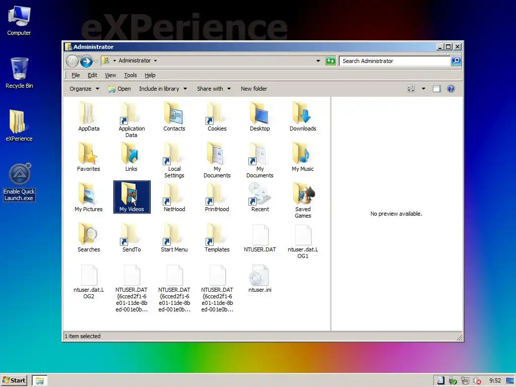This screenshot has height=387, width=516.
Task: Click the taskbar clock showing 9:52
Action: point(495,380)
